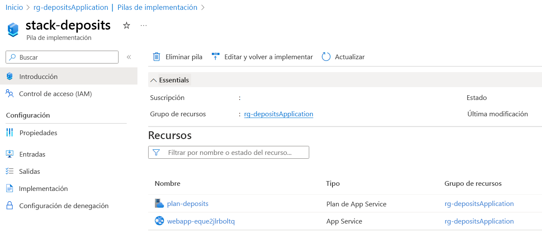Click the webapp-eque2jlrboltq App Service icon

(159, 221)
